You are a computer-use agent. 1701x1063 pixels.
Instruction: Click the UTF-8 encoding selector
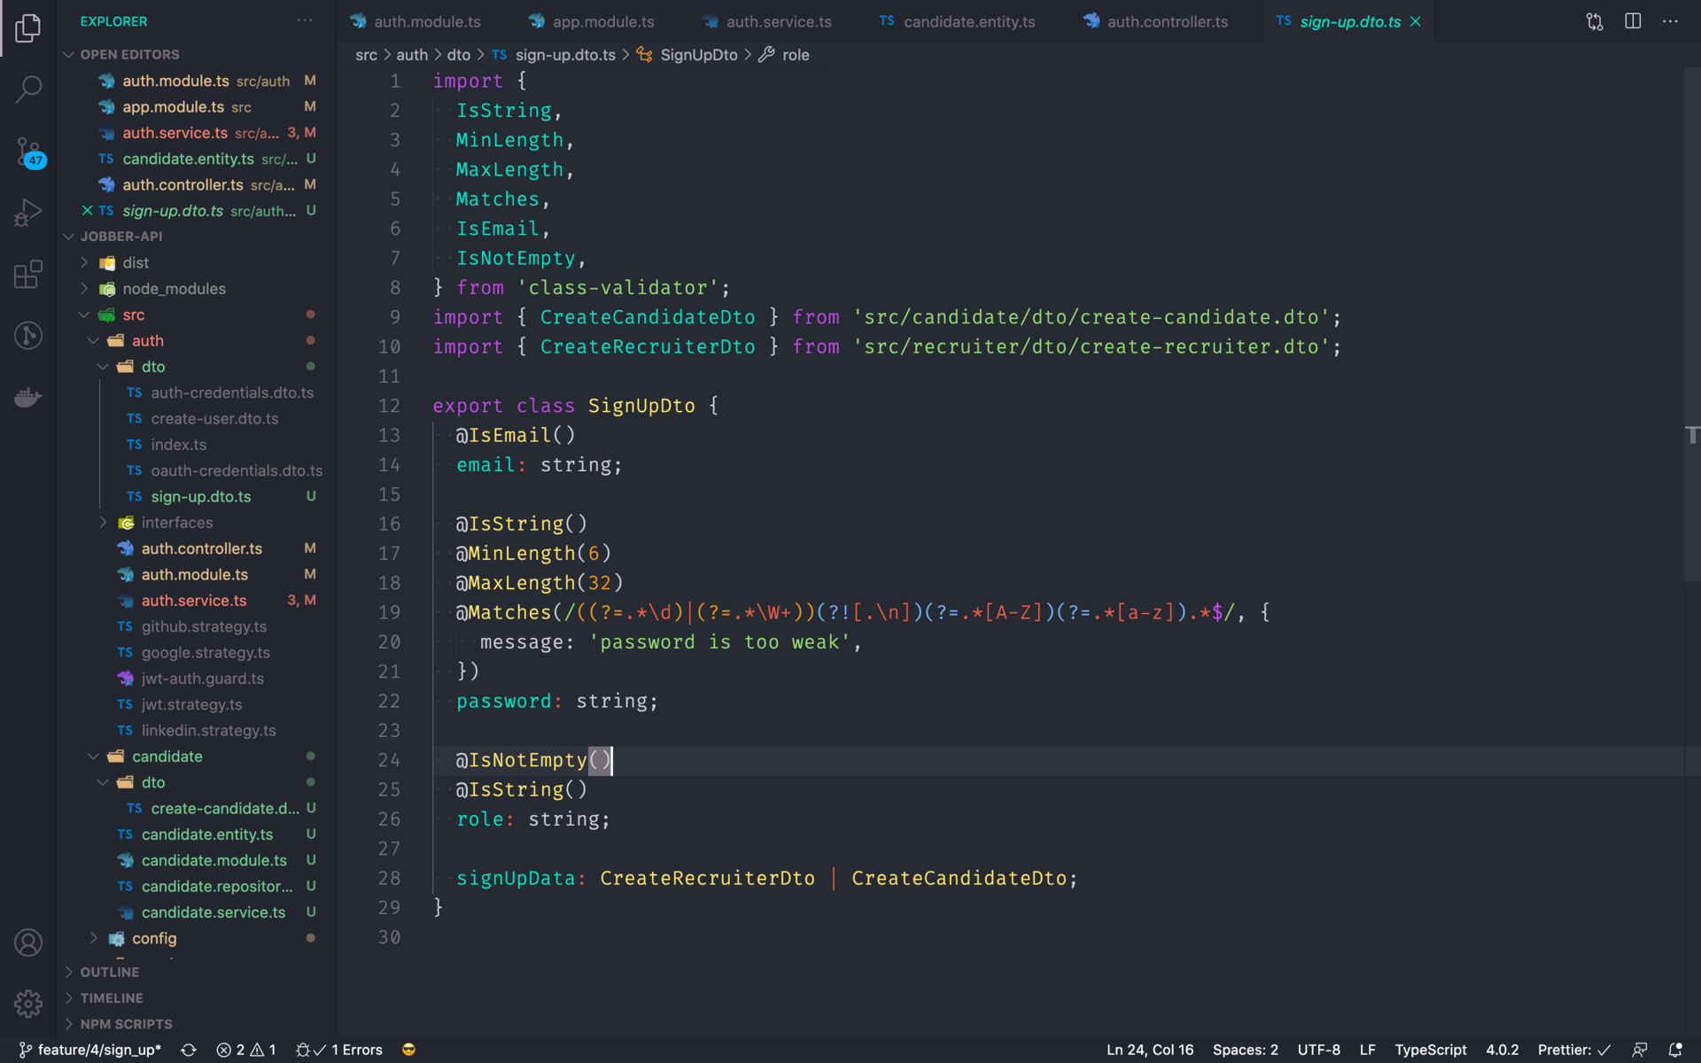(x=1319, y=1050)
